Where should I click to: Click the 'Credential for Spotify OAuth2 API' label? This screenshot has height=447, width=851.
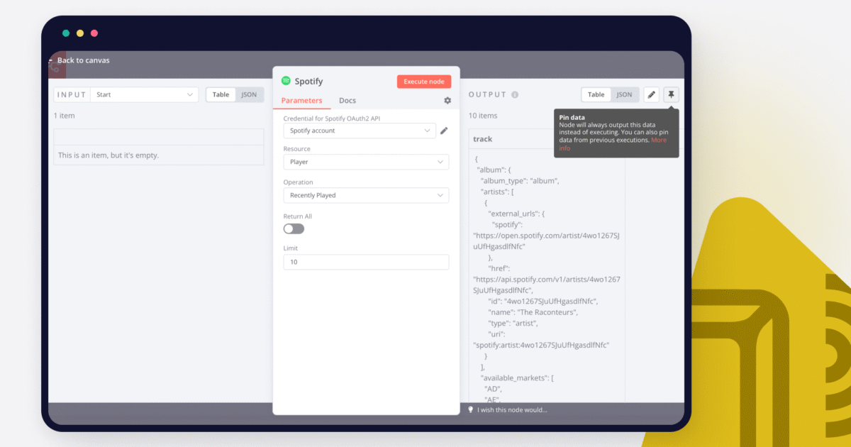click(x=332, y=118)
